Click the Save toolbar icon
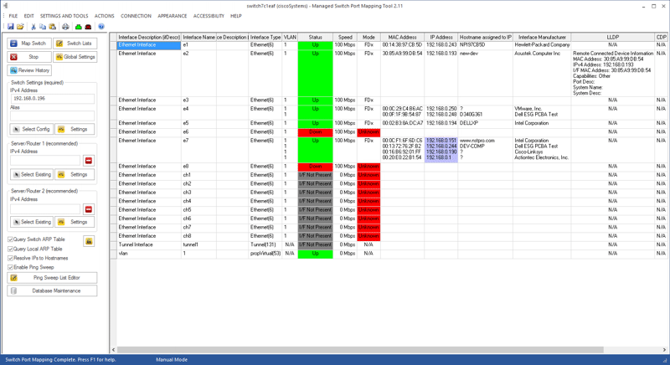This screenshot has height=365, width=670. tap(11, 27)
